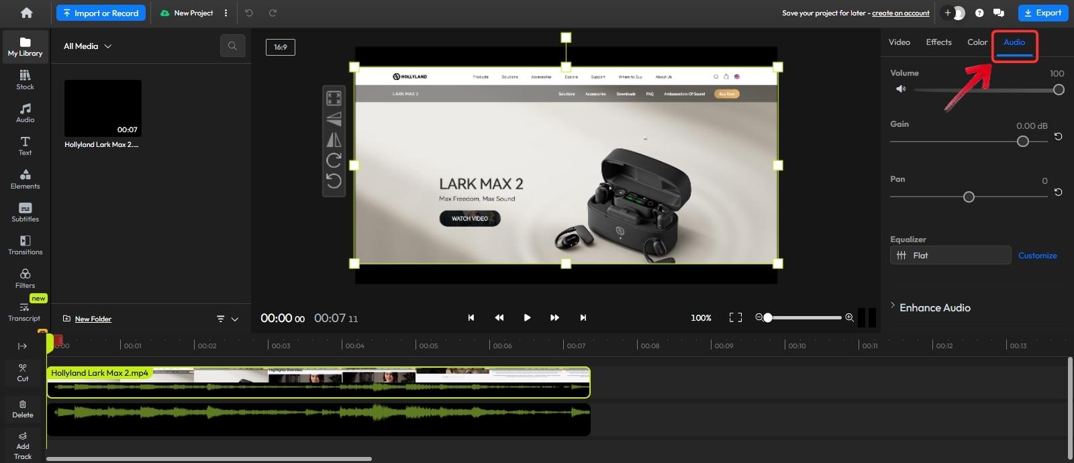Zoom out the timeline with minus magnifier
The height and width of the screenshot is (463, 1074).
pyautogui.click(x=759, y=317)
